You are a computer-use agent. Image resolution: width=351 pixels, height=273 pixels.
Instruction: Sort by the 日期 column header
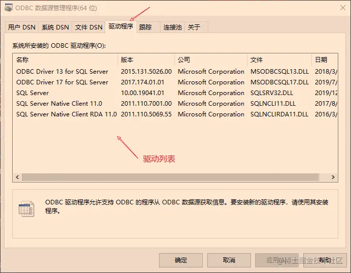coord(325,60)
